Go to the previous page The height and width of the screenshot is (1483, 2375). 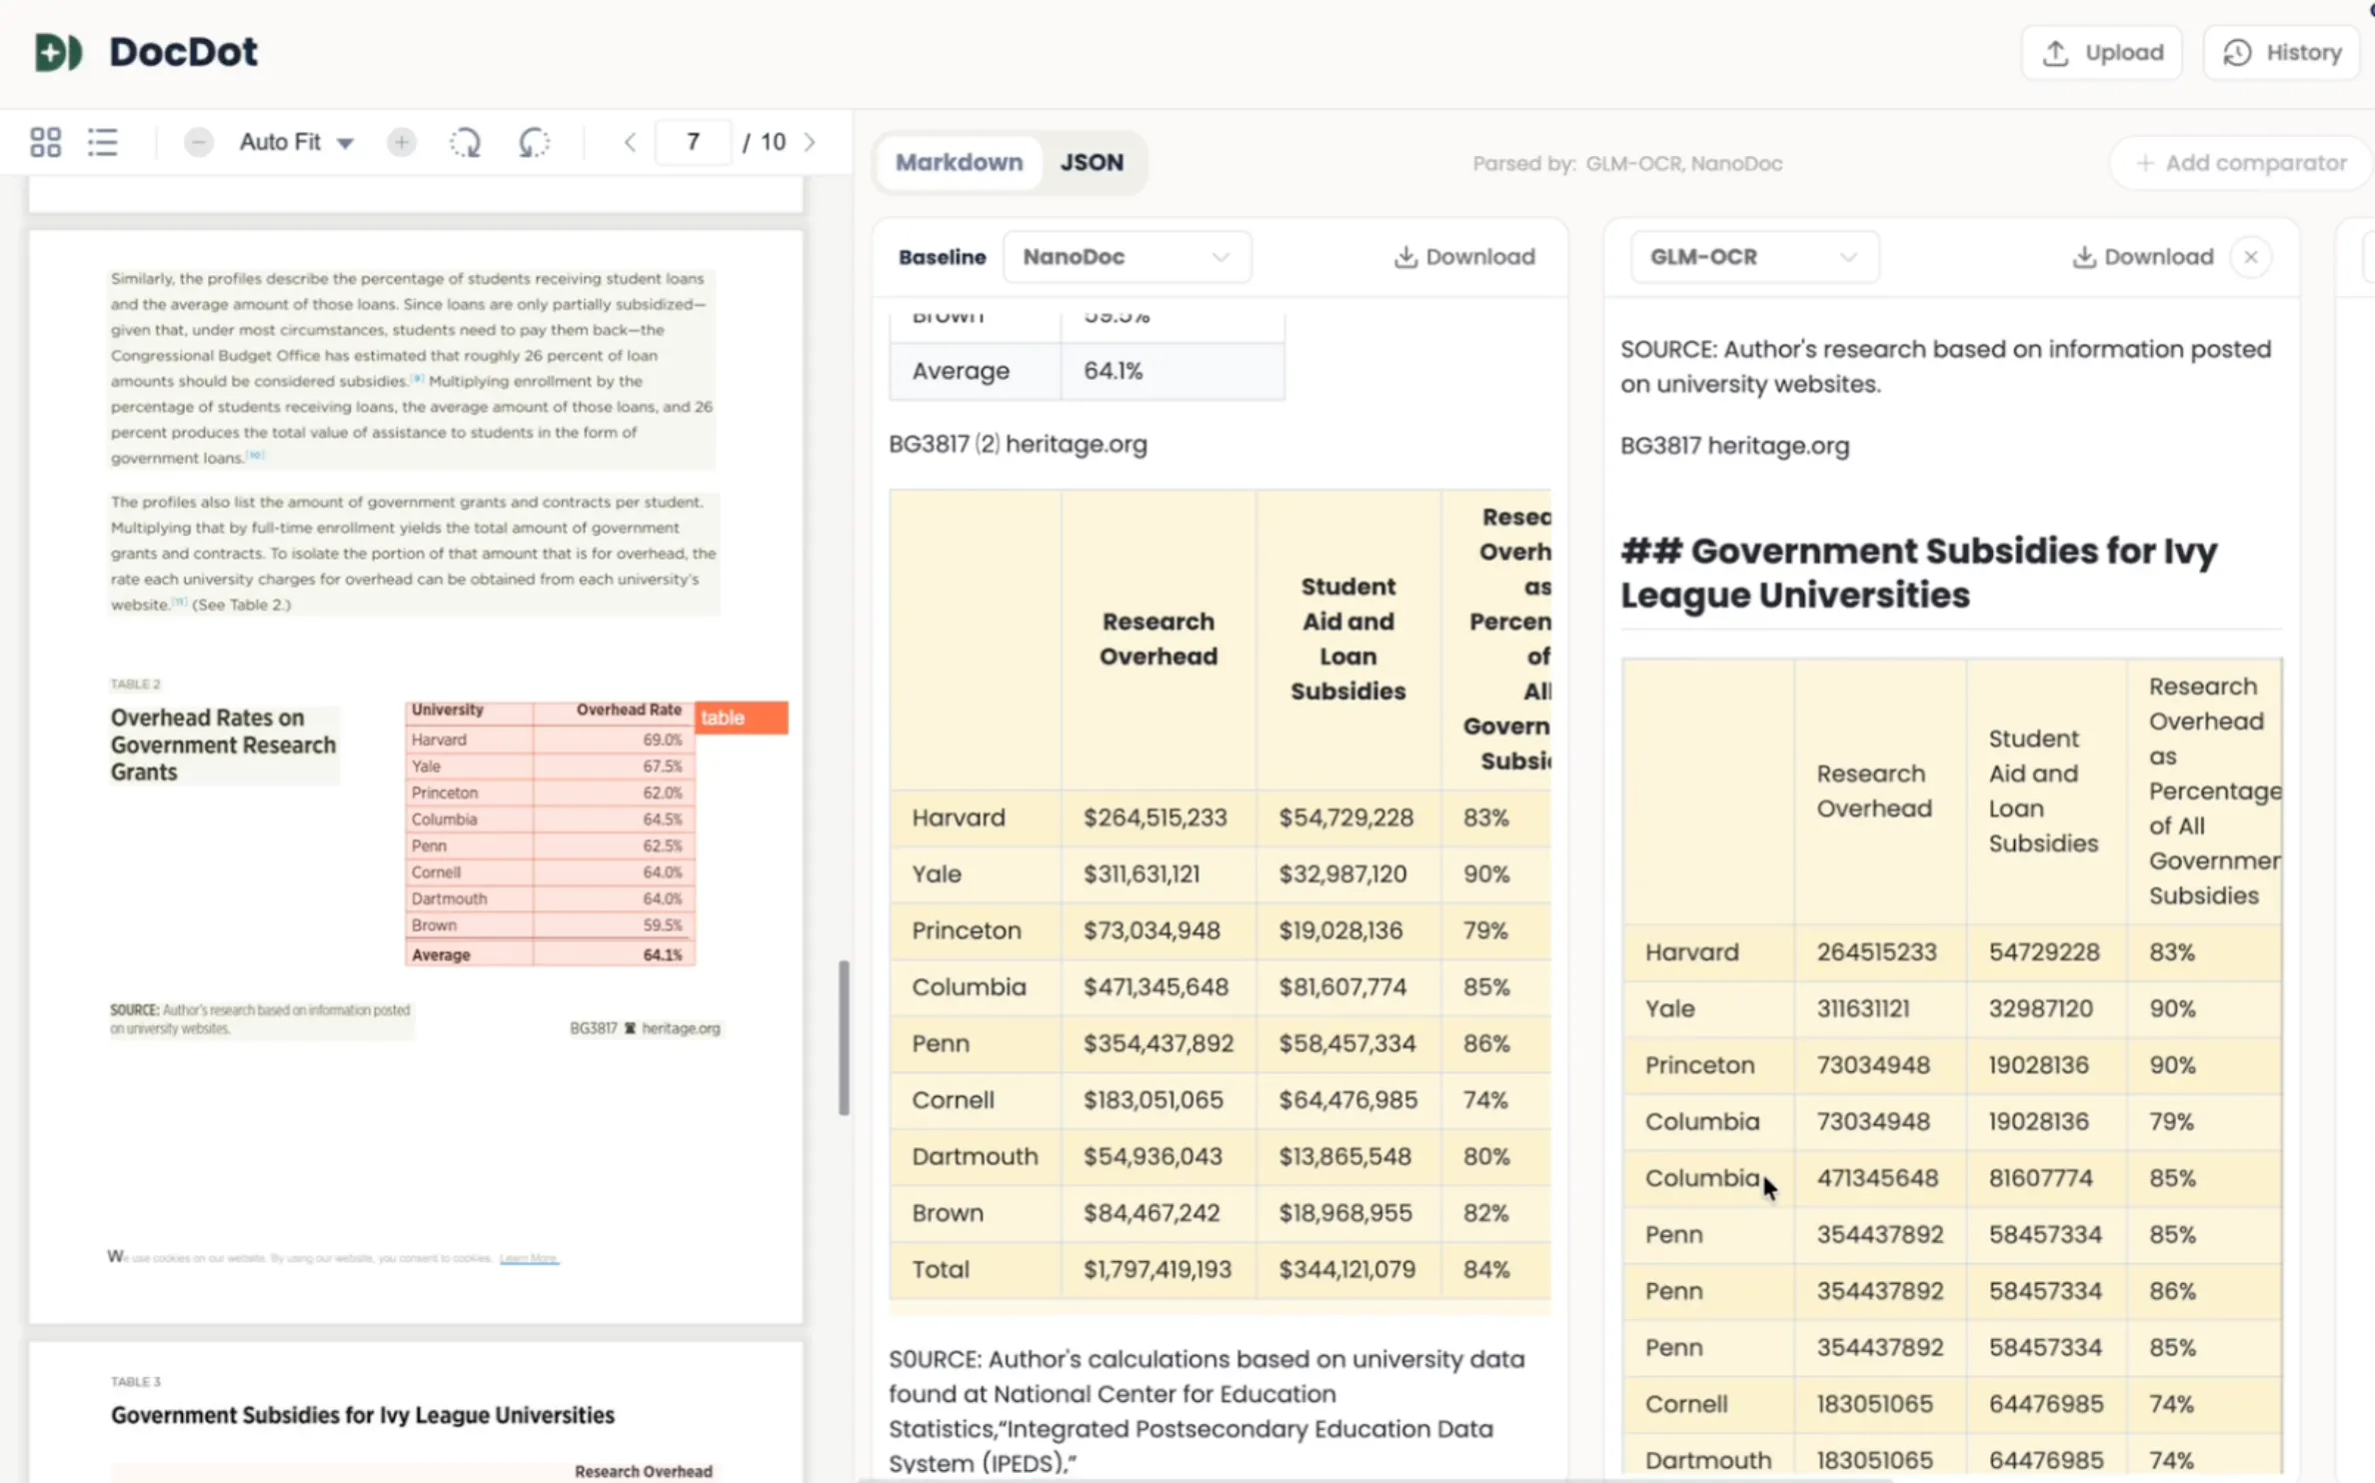tap(630, 142)
